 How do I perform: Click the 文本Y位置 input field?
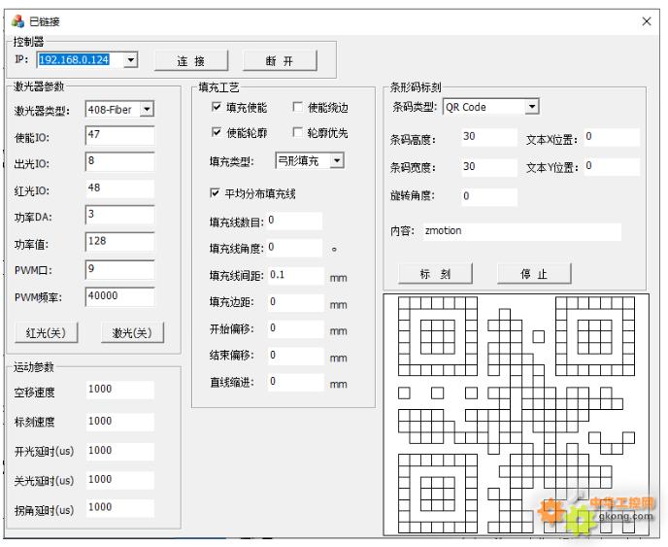coord(612,167)
